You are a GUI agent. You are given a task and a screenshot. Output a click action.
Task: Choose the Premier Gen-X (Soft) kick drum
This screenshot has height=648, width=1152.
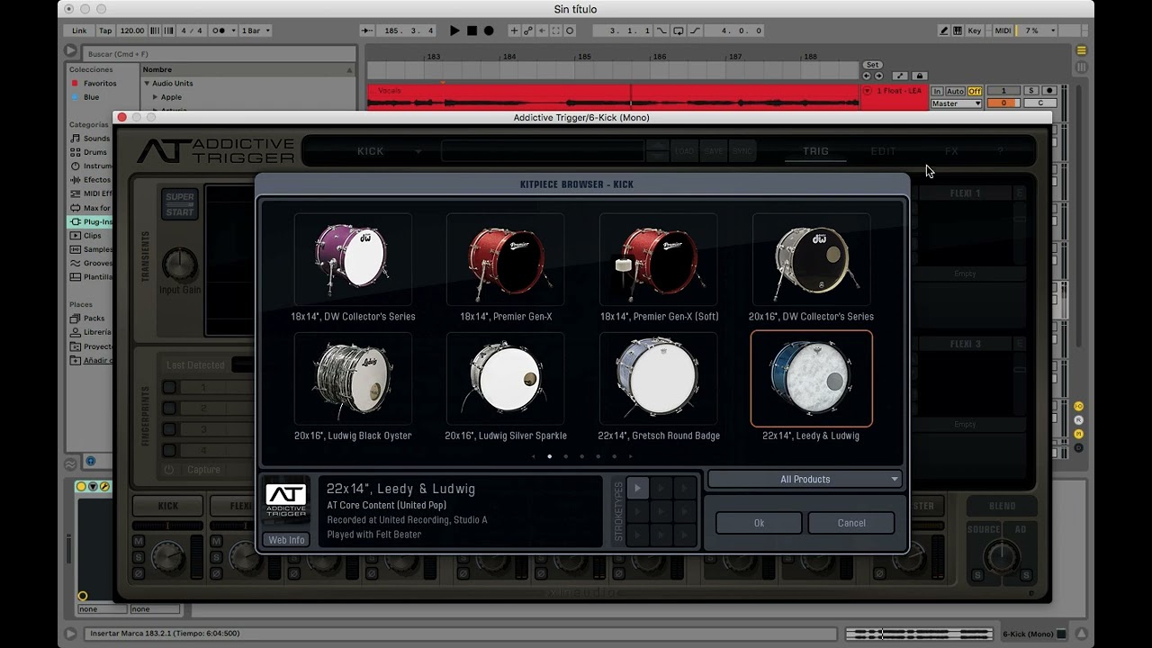click(659, 259)
